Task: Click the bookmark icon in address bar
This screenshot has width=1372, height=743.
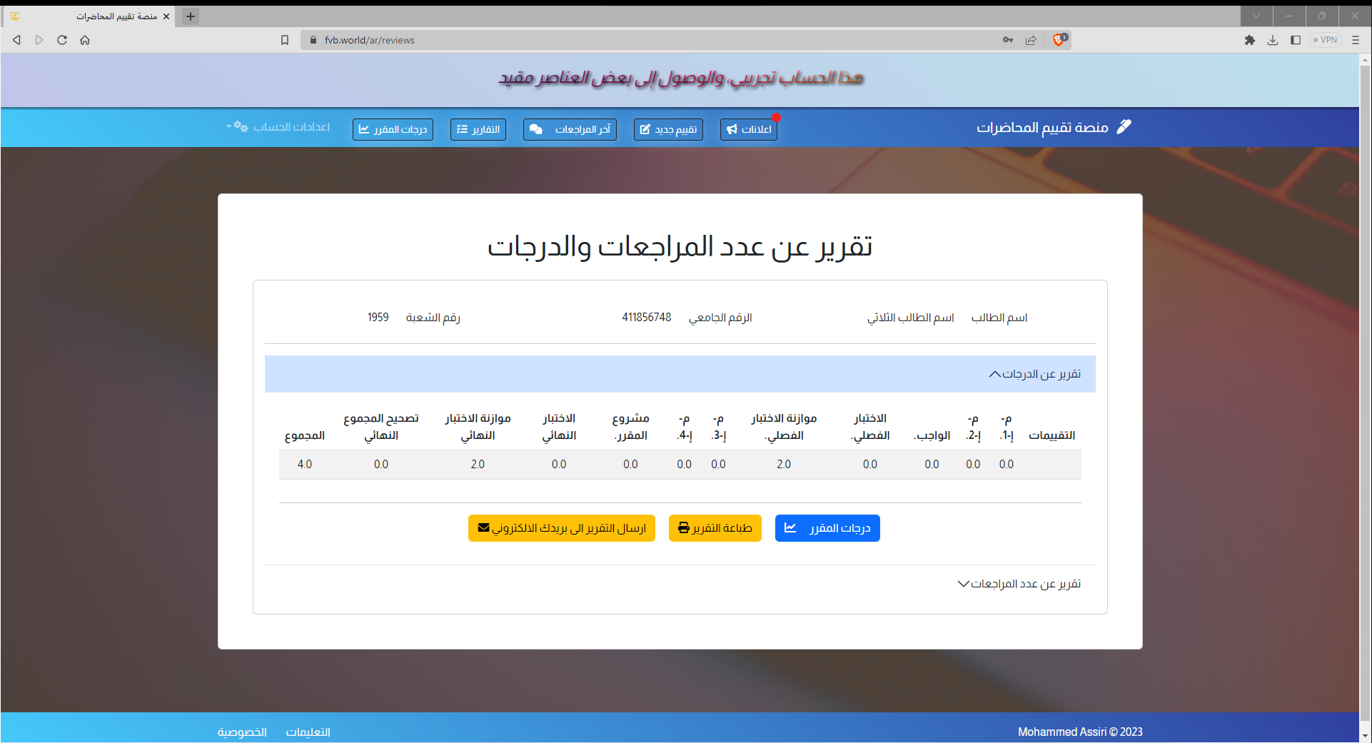Action: [285, 40]
